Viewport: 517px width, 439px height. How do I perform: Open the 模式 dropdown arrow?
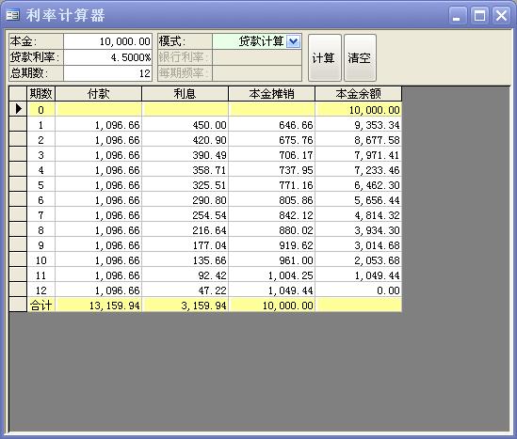pos(293,41)
